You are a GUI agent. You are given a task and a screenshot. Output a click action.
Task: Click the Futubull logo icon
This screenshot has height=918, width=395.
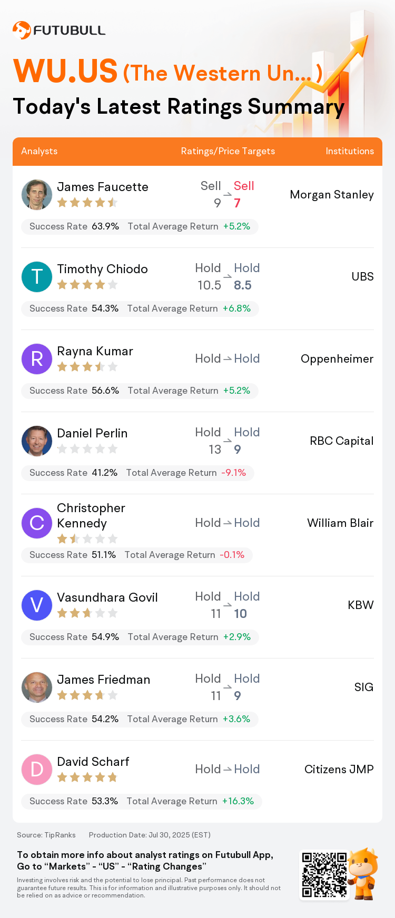pos(22,30)
